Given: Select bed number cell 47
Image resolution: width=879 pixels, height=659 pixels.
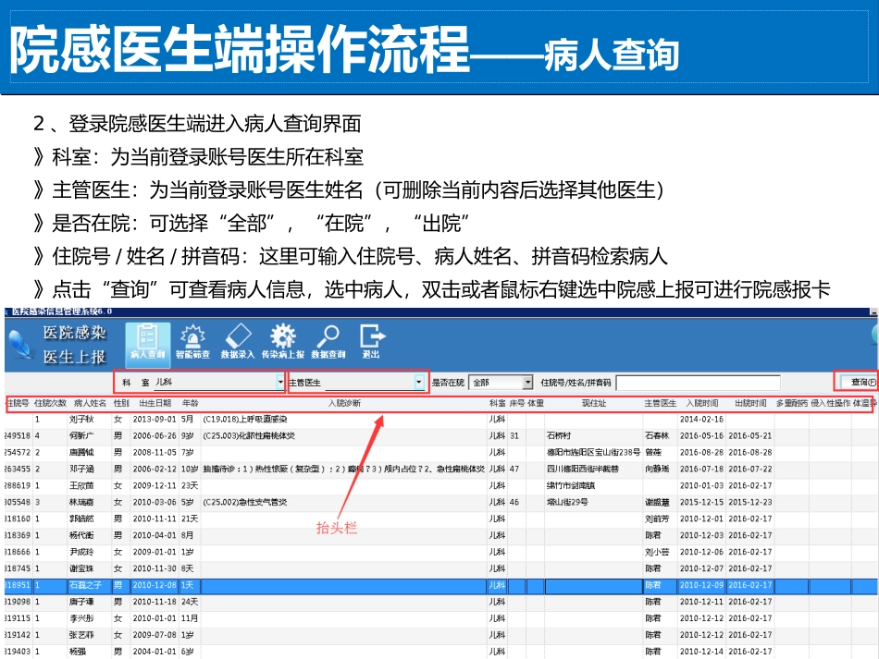Looking at the screenshot, I should click(514, 469).
